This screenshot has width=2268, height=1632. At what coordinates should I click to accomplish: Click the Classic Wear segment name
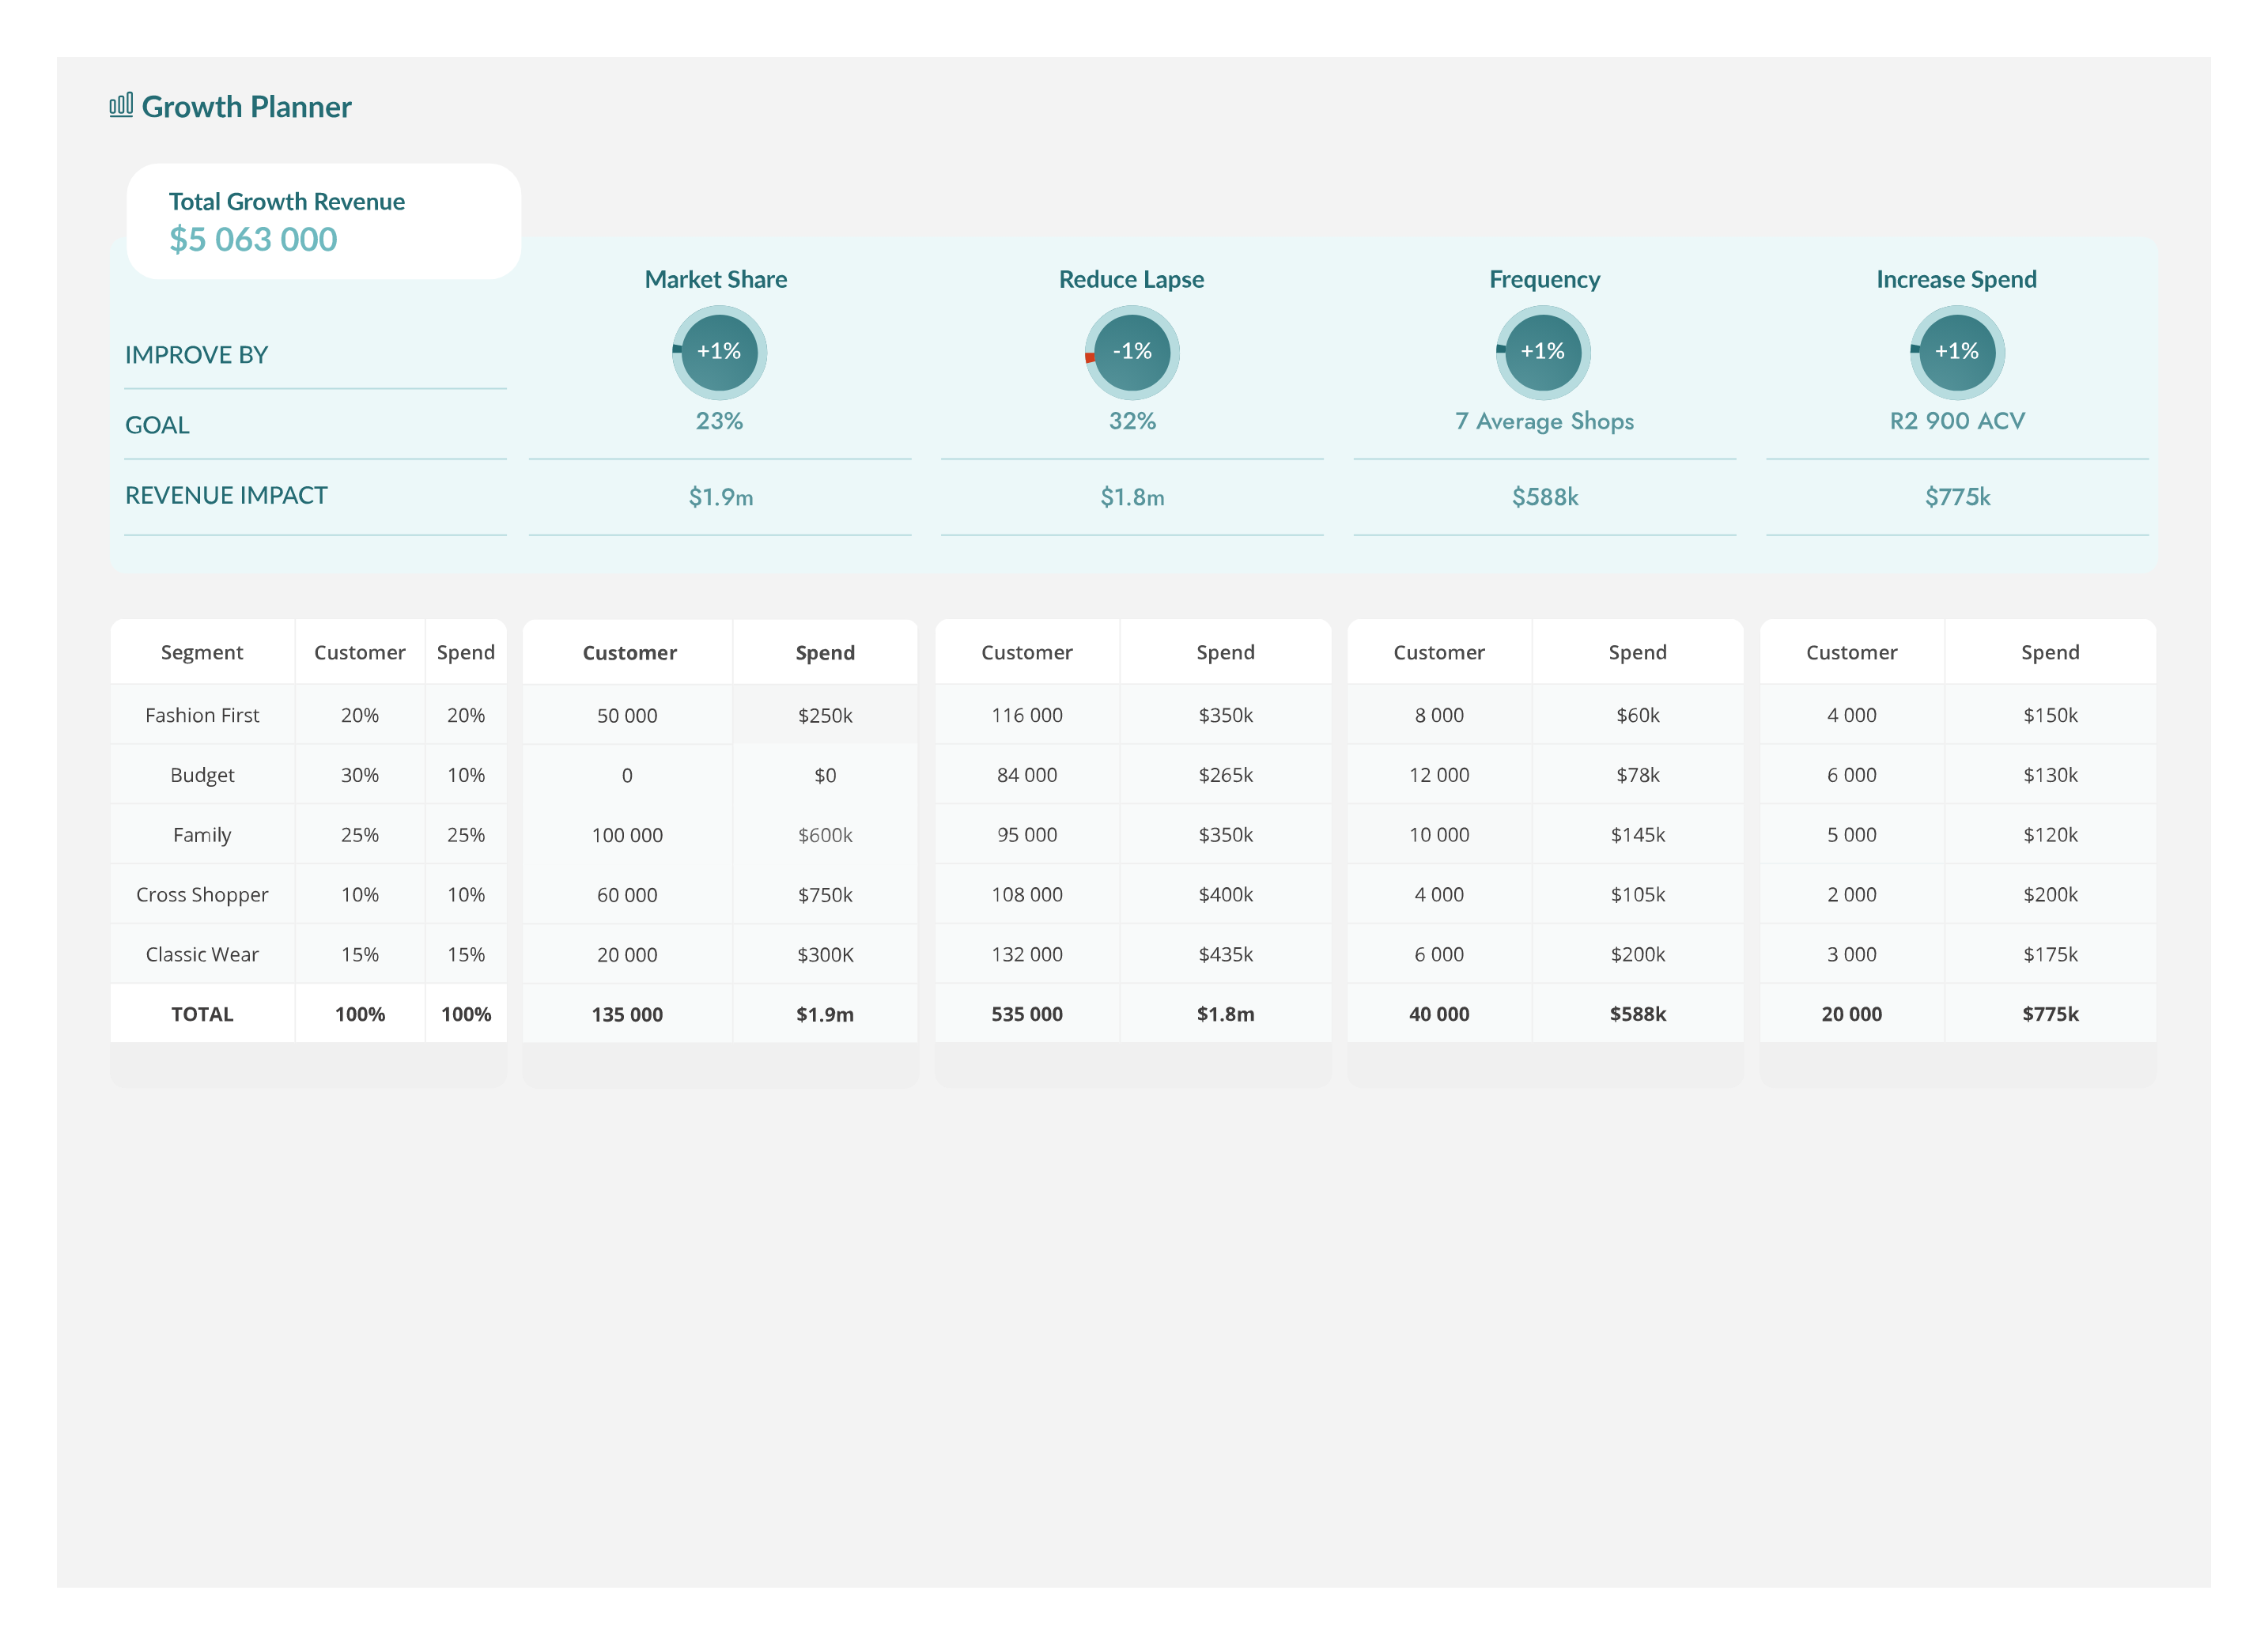202,954
